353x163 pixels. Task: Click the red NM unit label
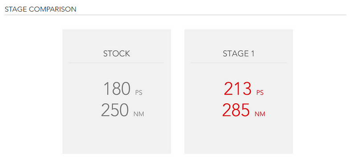(x=260, y=114)
